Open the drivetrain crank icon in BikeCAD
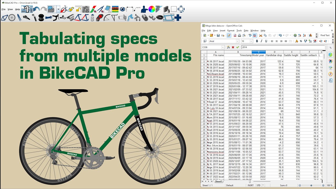 [x=122, y=18]
